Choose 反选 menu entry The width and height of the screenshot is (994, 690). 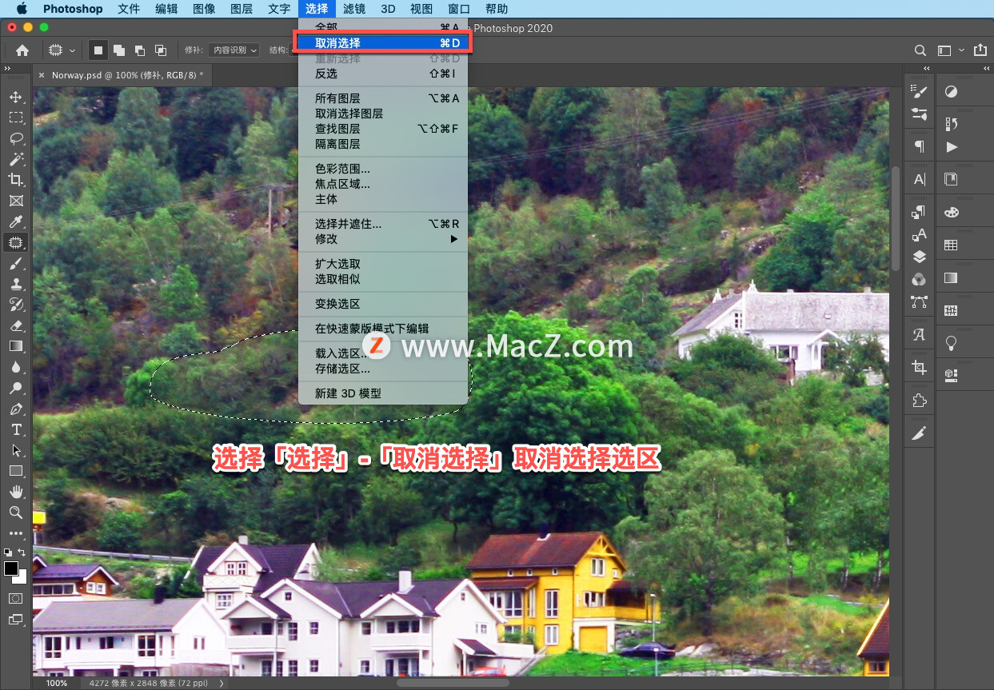pos(383,74)
